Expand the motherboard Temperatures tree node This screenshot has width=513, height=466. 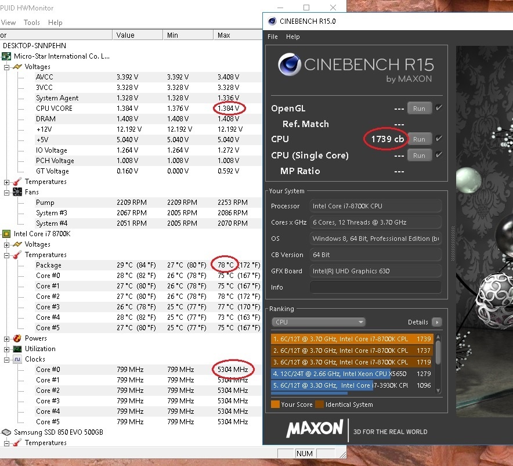pyautogui.click(x=6, y=182)
